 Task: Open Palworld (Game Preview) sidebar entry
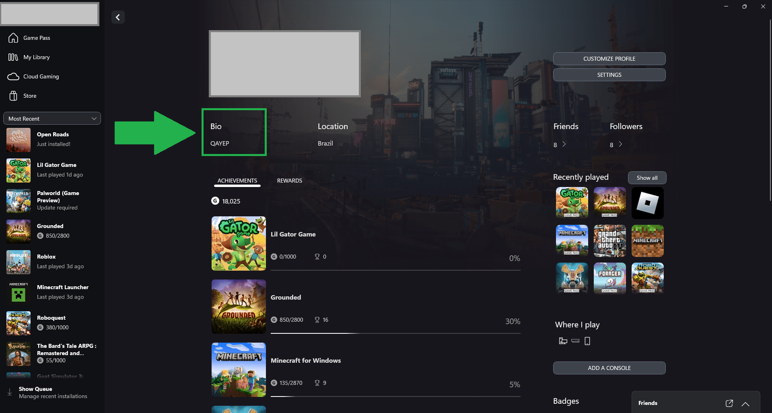point(52,200)
